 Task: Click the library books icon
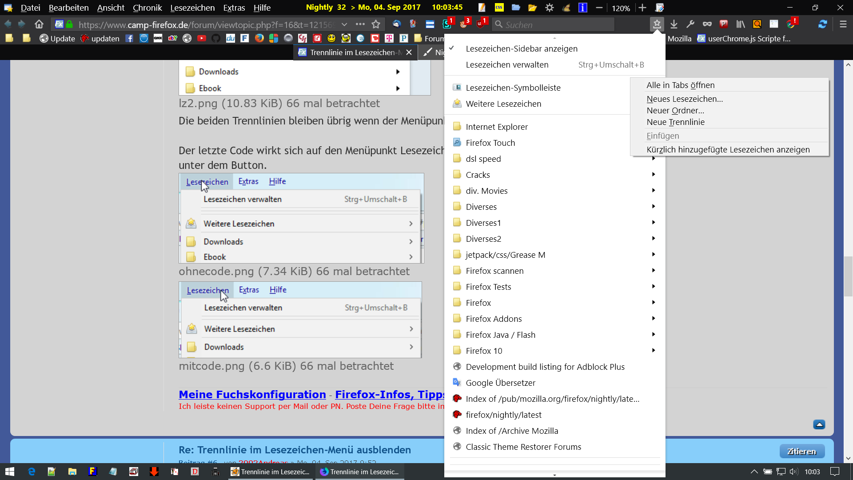(x=740, y=24)
